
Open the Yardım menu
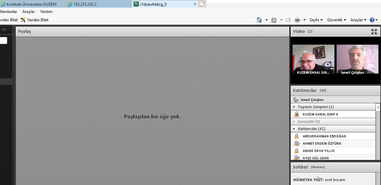point(46,12)
